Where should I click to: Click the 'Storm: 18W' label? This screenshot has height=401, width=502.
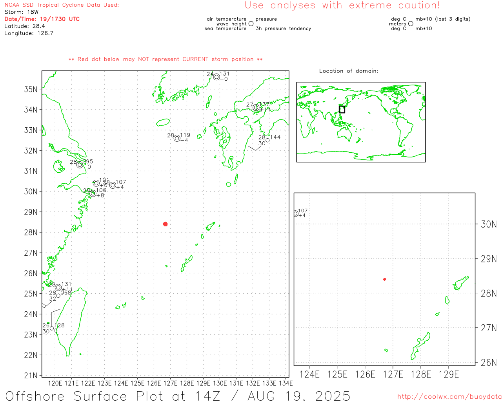[x=22, y=12]
